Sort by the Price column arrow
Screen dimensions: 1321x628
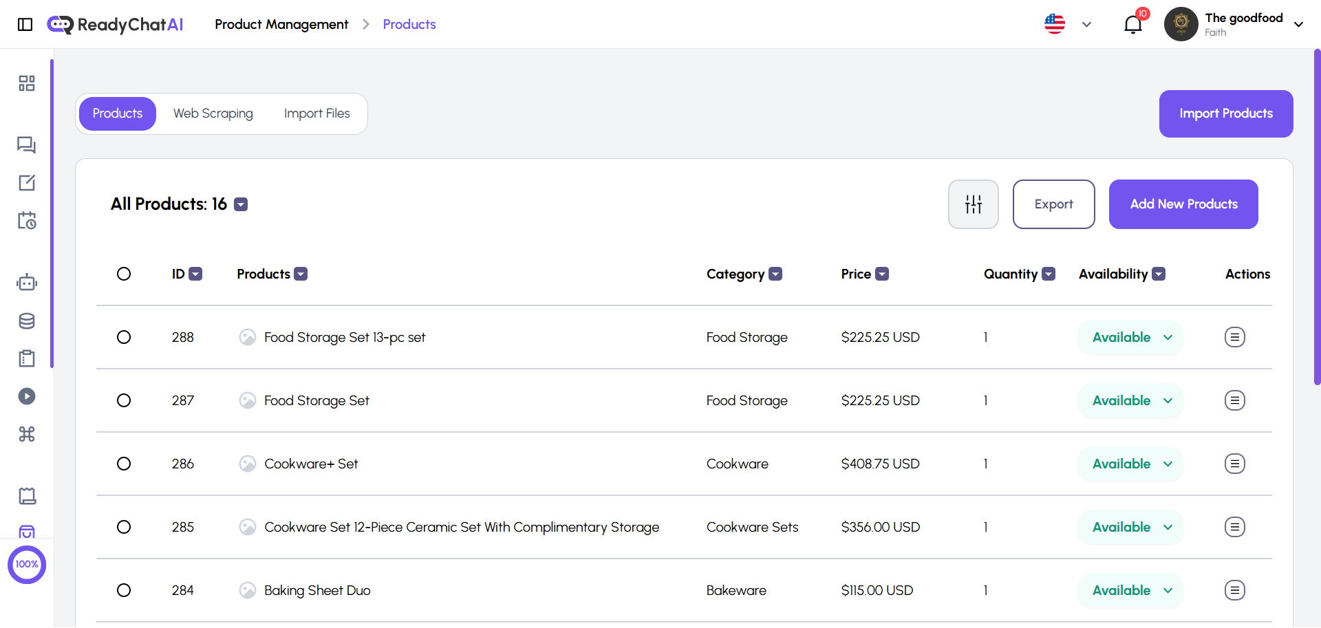[x=882, y=274]
